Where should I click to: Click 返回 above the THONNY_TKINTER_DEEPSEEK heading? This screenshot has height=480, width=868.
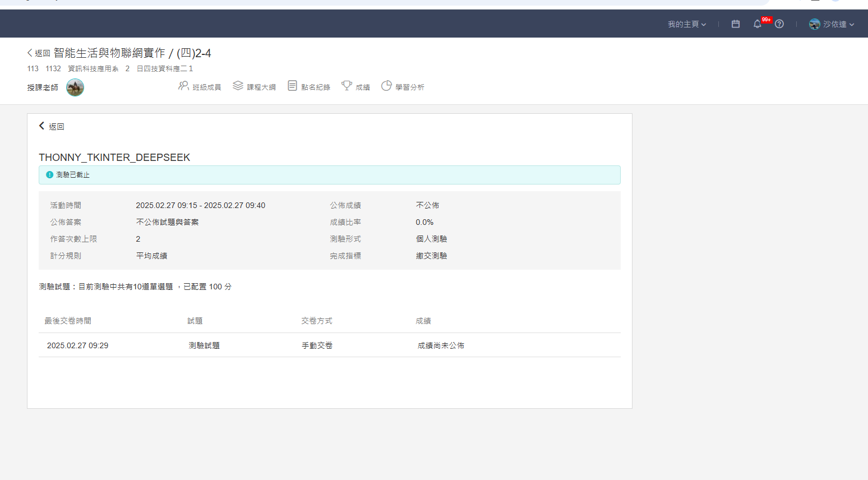(x=52, y=127)
